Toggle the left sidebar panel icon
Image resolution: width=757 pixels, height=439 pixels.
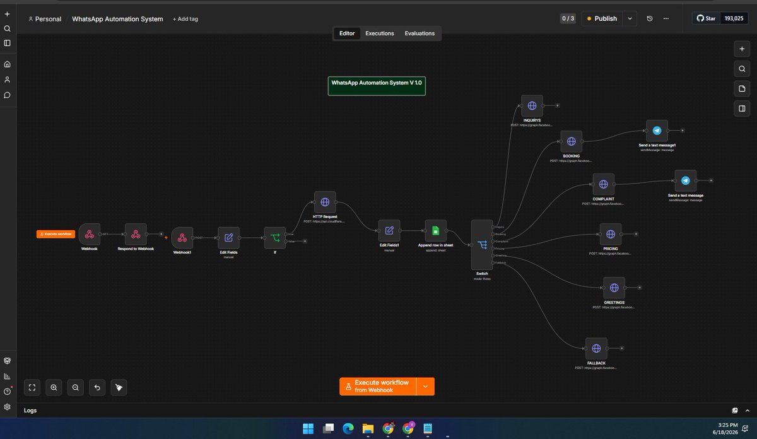point(7,43)
